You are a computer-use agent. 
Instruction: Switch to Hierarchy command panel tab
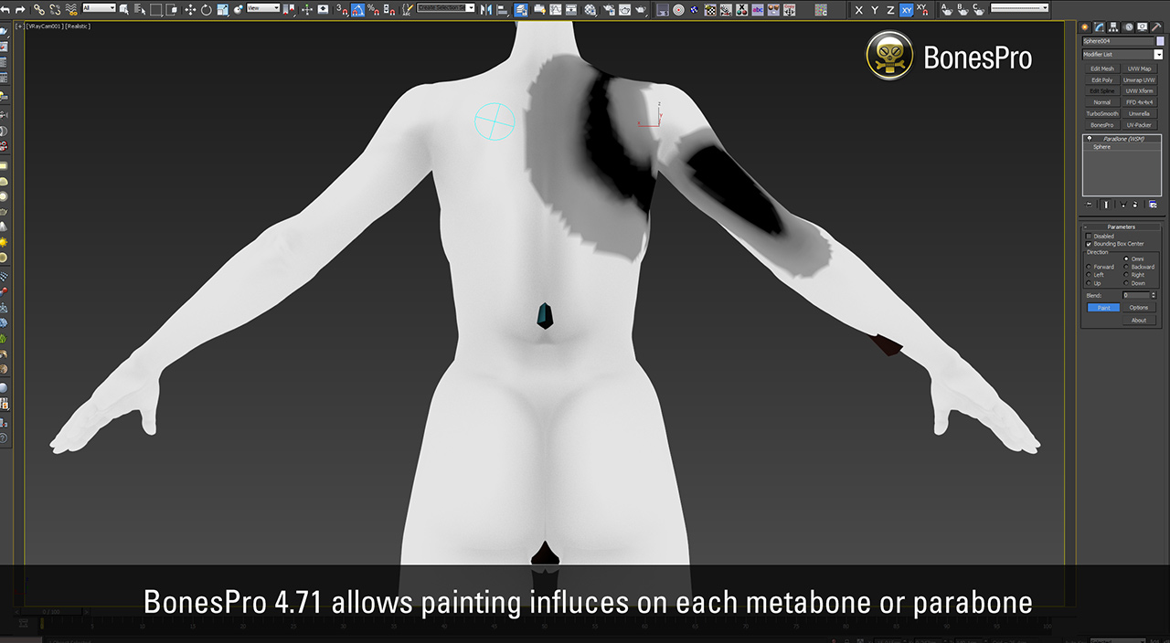1113,26
